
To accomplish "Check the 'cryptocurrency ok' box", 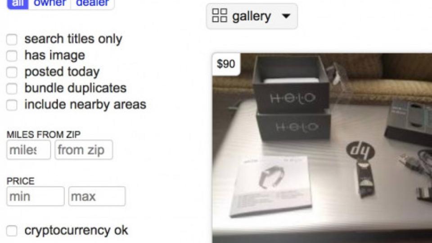I will 12,230.
